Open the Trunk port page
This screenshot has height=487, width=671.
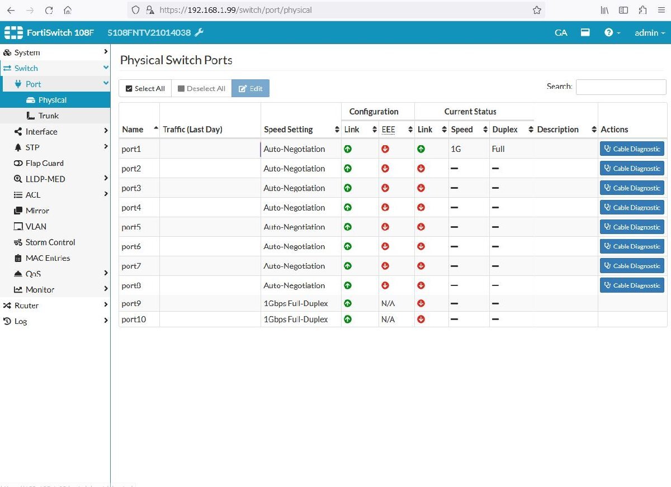[x=48, y=116]
